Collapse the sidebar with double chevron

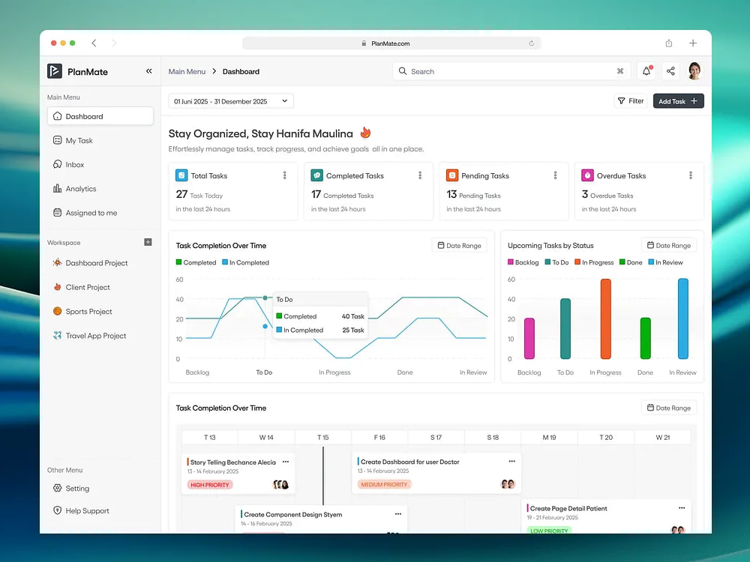coord(148,70)
